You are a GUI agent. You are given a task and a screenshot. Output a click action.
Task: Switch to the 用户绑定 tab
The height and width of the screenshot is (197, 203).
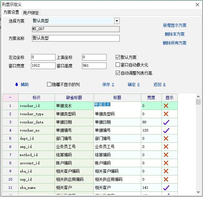[x=31, y=13]
